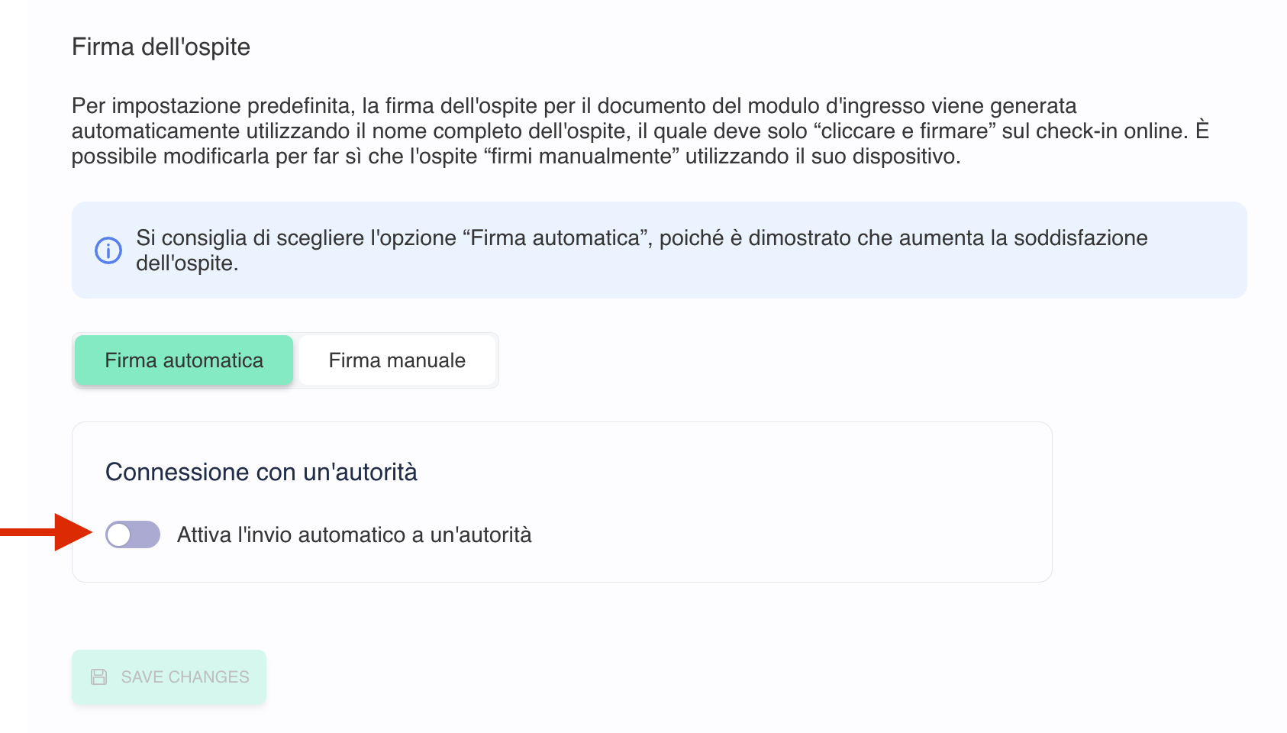This screenshot has height=733, width=1287.
Task: Click the blue info circle icon
Action: (x=108, y=250)
